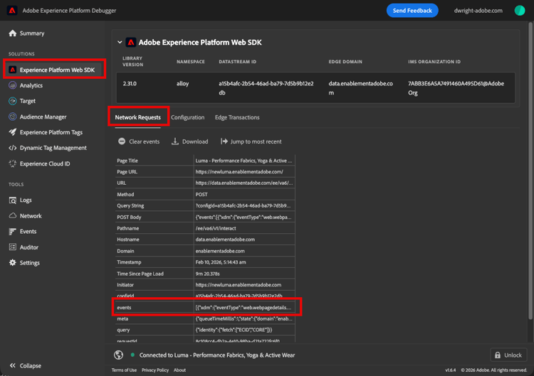Viewport: 534px width, 376px height.
Task: Open the user avatar circle
Action: coord(519,11)
